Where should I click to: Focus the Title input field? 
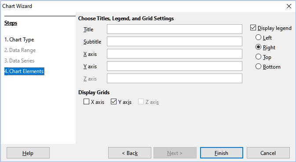click(x=175, y=29)
